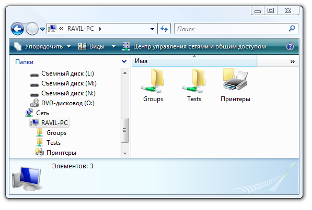312x210 pixels.
Task: Open the blue Help question mark icon
Action: click(290, 46)
